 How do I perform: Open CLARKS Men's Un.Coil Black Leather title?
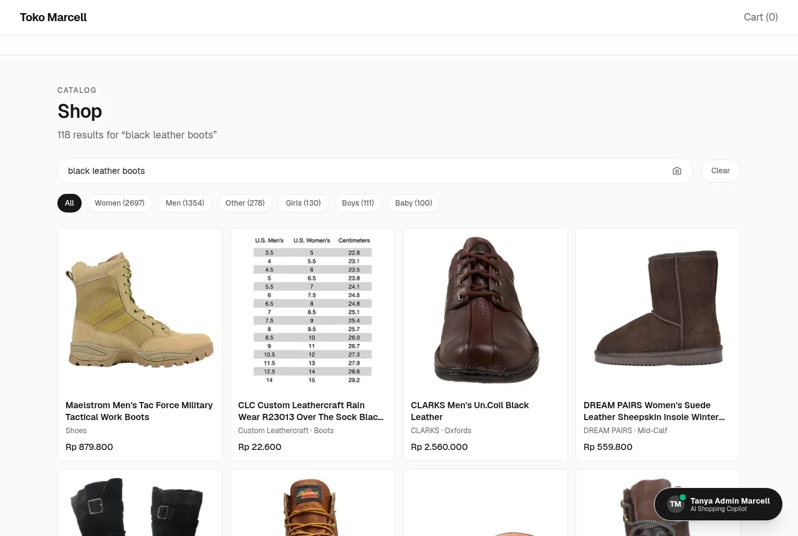[x=470, y=411]
